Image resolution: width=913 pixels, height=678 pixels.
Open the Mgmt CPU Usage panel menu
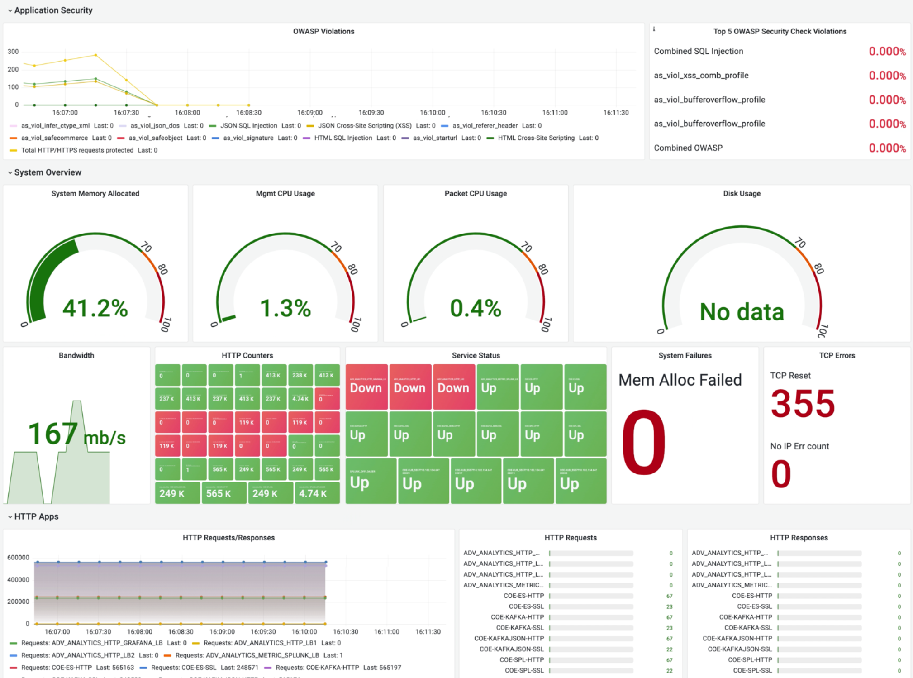pyautogui.click(x=285, y=193)
